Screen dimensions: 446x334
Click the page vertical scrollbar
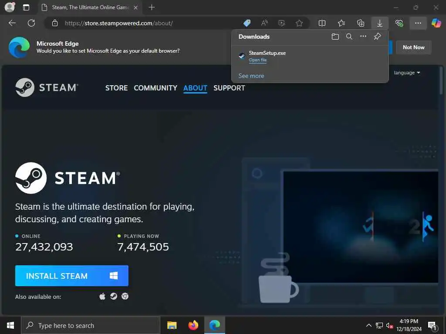pos(441,80)
